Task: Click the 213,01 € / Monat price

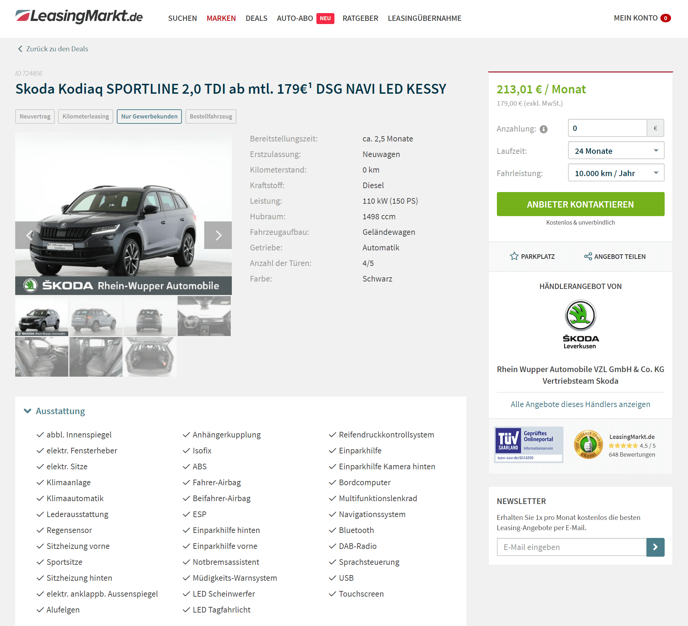Action: click(x=541, y=89)
